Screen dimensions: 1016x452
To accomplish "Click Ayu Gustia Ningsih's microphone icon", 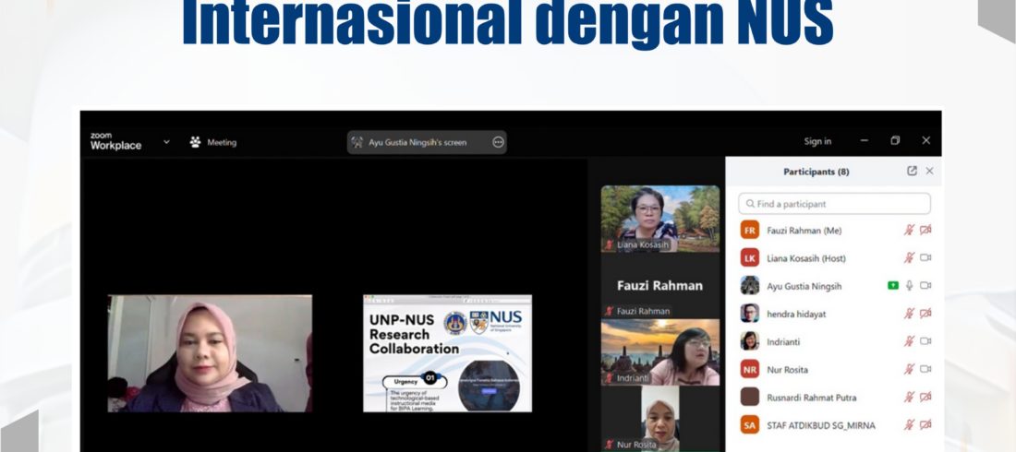I will [x=909, y=286].
